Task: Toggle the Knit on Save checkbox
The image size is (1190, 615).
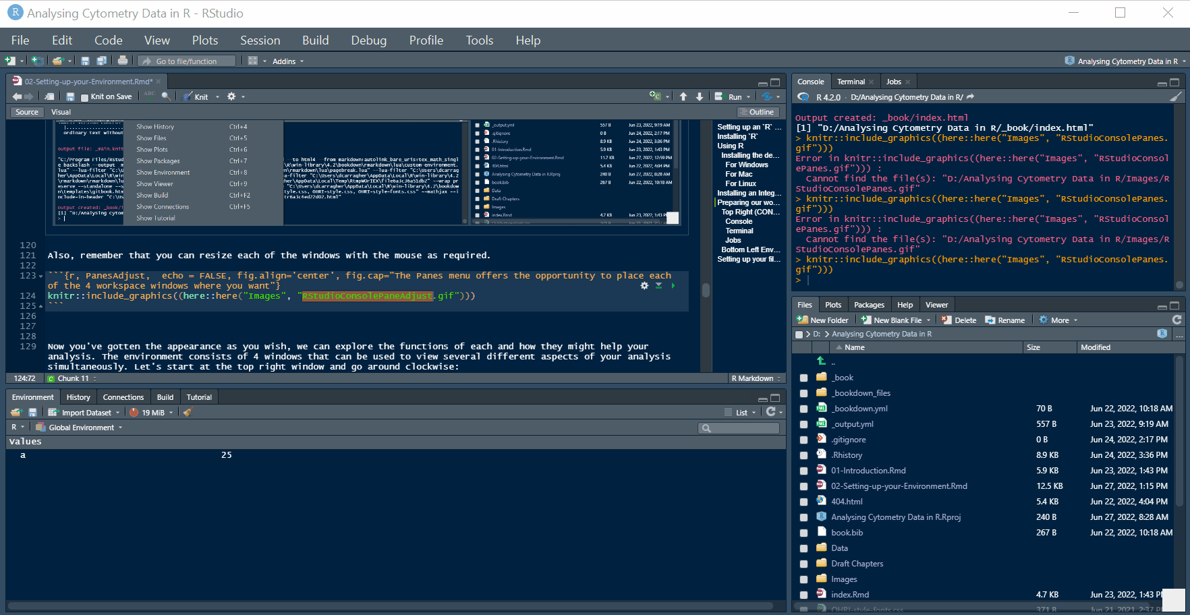Action: pos(84,97)
